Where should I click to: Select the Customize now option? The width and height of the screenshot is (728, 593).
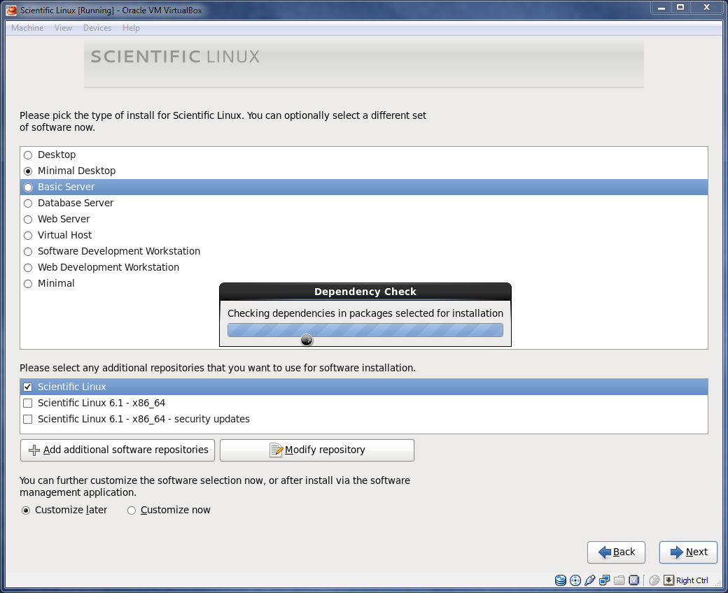(132, 510)
